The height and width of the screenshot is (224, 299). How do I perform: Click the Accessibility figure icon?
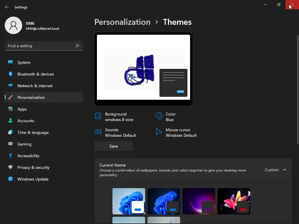pyautogui.click(x=11, y=156)
